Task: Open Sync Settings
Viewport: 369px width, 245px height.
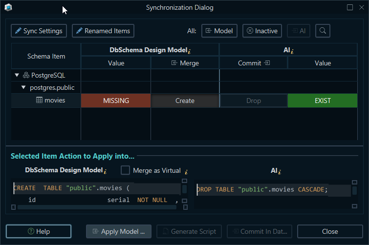Action: coord(39,31)
